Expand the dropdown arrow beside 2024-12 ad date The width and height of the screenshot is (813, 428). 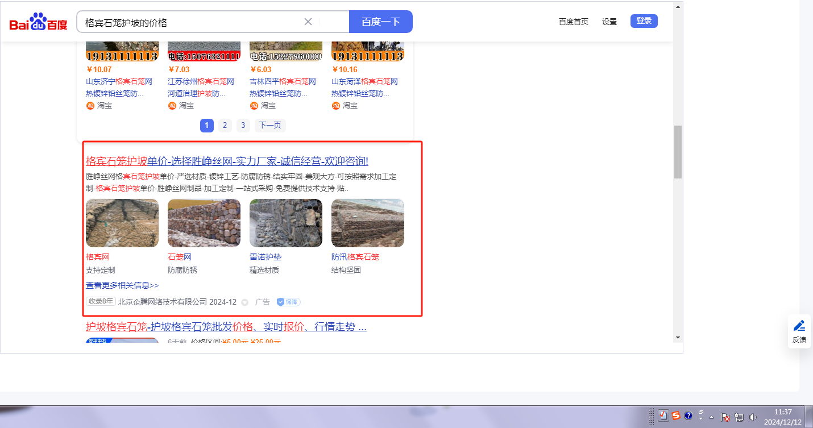click(245, 302)
